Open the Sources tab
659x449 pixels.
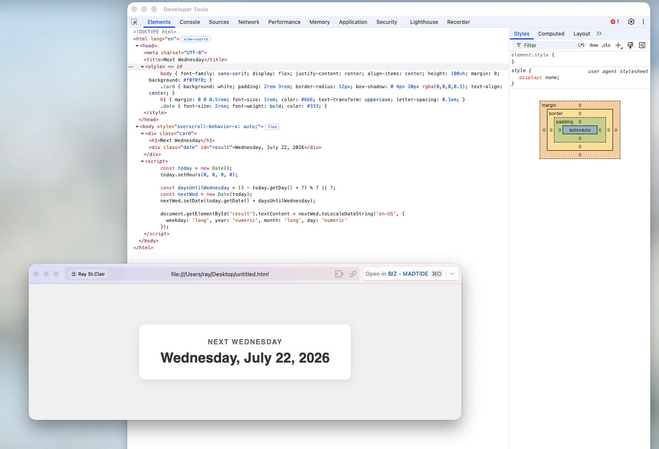pos(219,22)
